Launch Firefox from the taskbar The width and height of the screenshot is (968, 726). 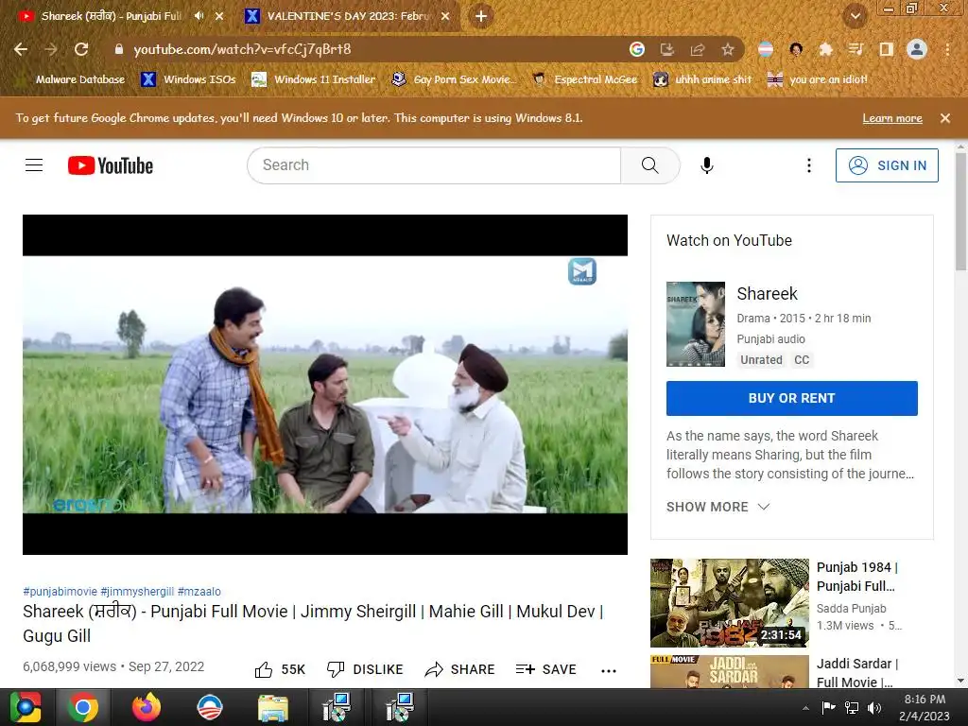point(147,707)
